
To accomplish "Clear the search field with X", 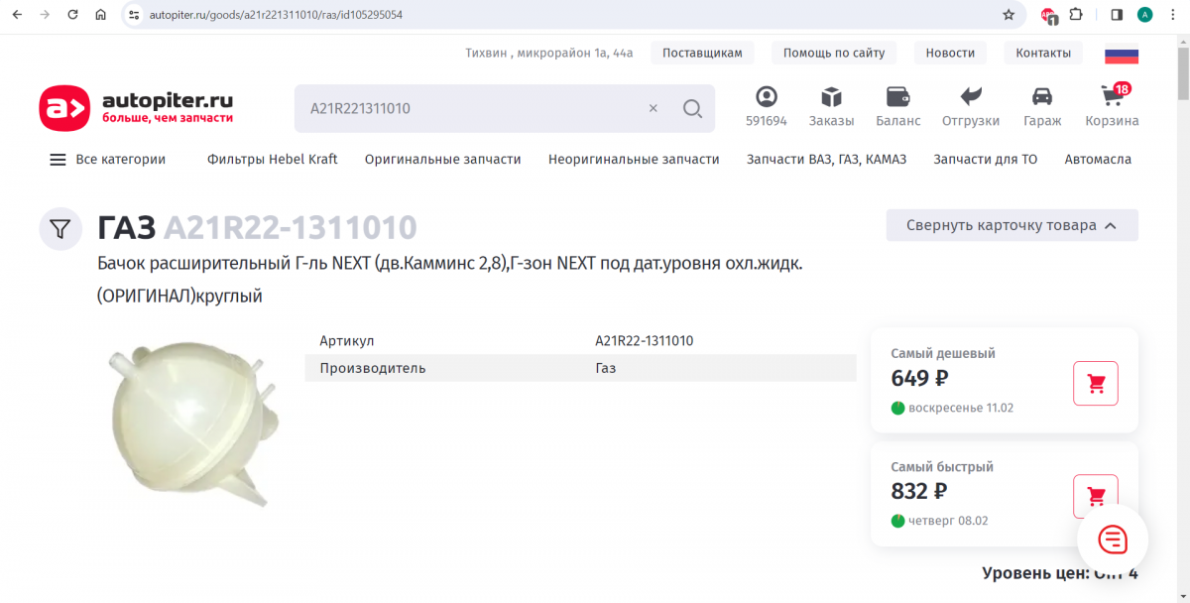I will (653, 109).
